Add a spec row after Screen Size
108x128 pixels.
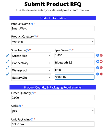click(x=98, y=55)
